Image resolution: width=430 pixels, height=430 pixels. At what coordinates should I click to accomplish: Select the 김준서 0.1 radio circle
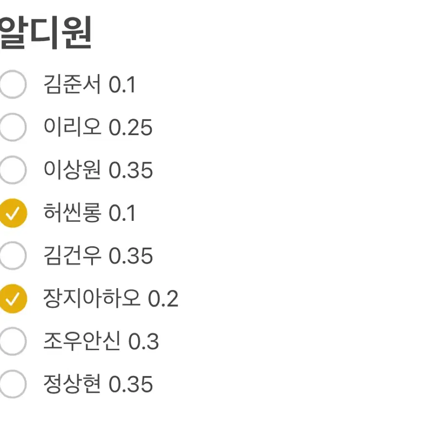point(13,84)
